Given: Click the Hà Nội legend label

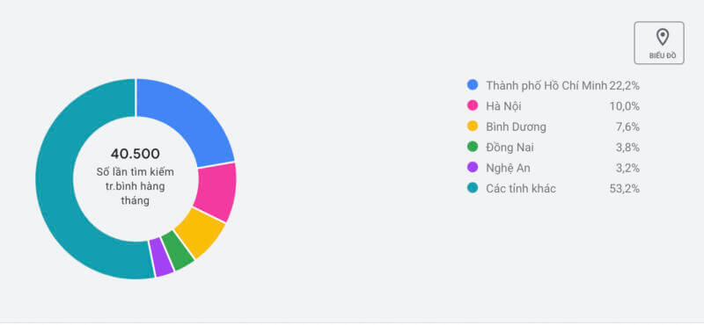Looking at the screenshot, I should [x=503, y=106].
